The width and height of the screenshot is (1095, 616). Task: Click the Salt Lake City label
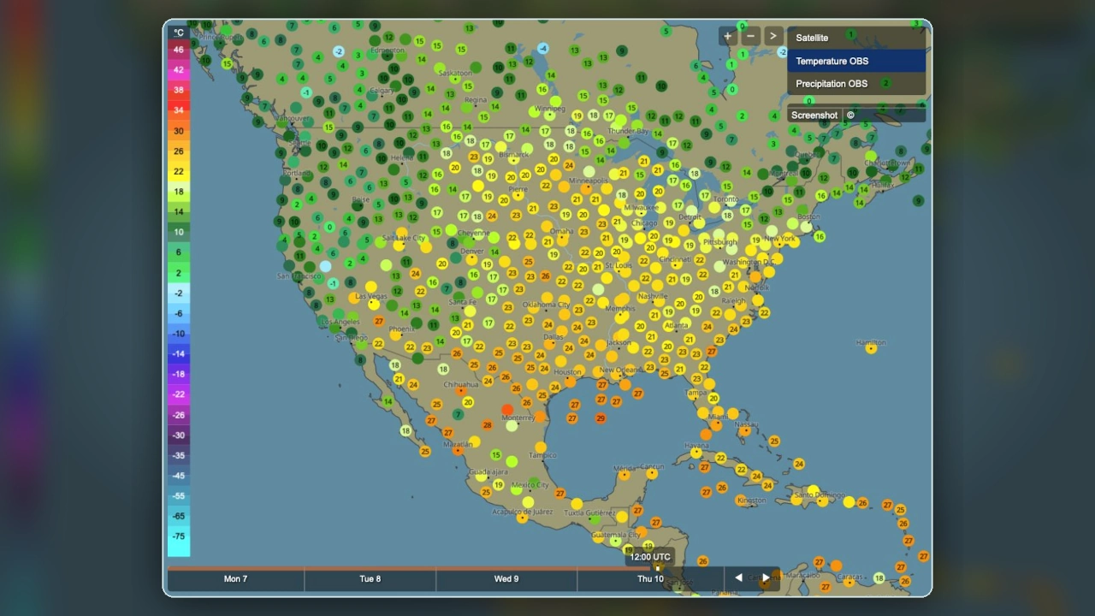pos(404,238)
